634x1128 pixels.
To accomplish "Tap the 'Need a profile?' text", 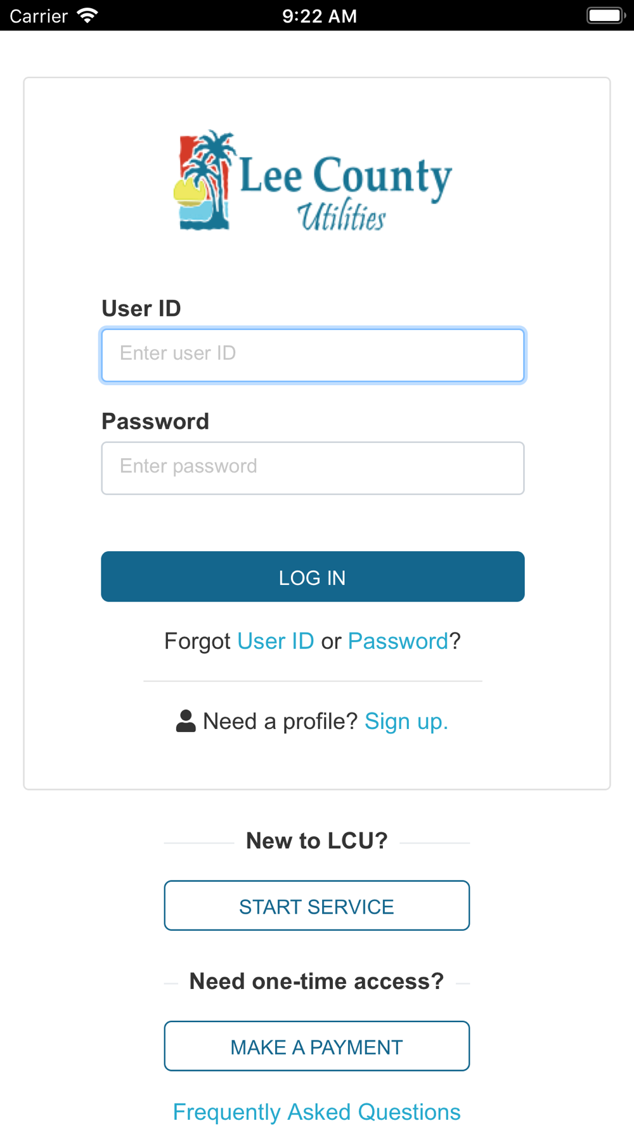I will pyautogui.click(x=280, y=722).
